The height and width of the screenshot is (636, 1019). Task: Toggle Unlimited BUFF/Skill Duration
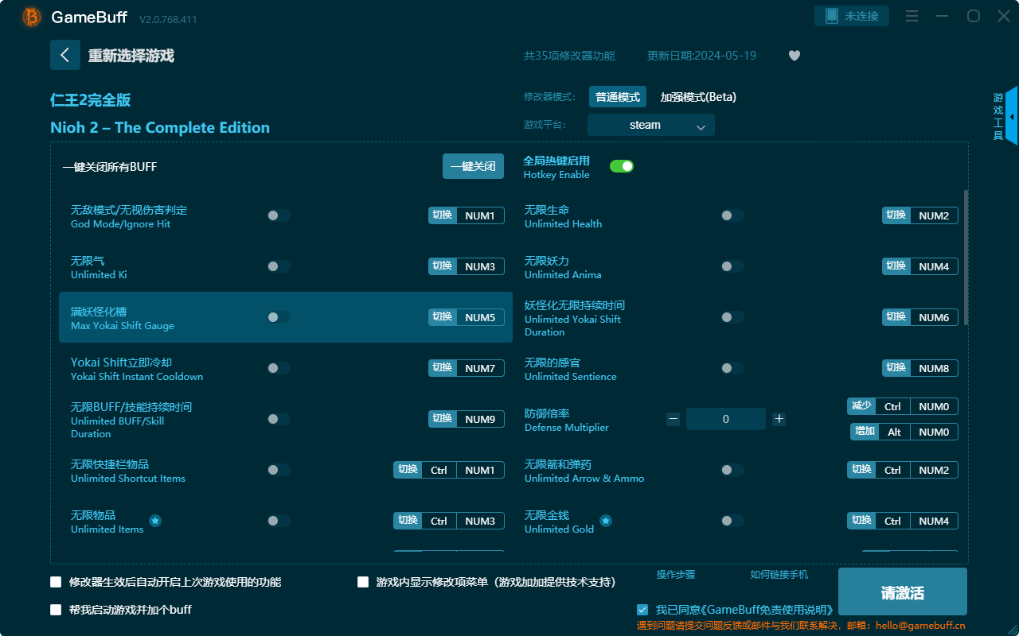point(279,419)
